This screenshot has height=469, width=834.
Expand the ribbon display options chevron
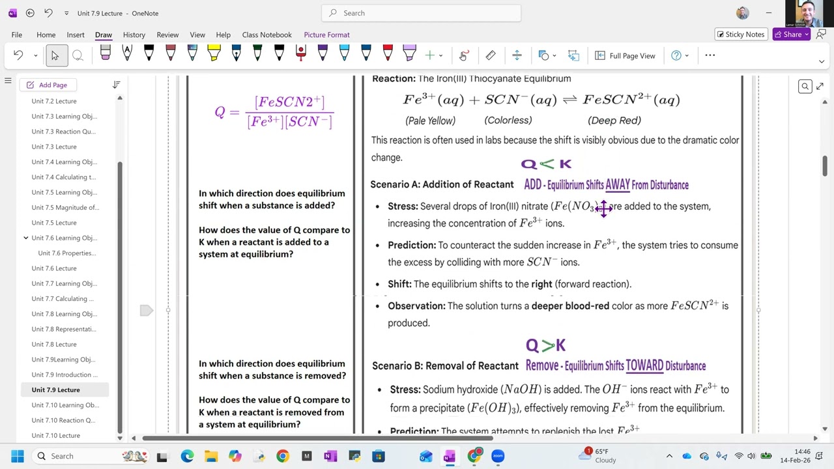coord(822,61)
